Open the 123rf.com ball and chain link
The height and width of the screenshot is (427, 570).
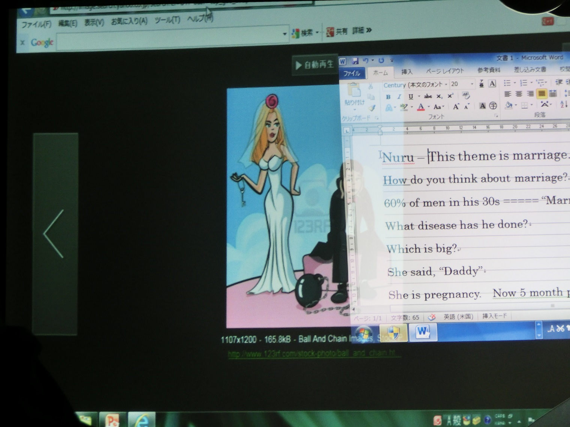(x=314, y=353)
